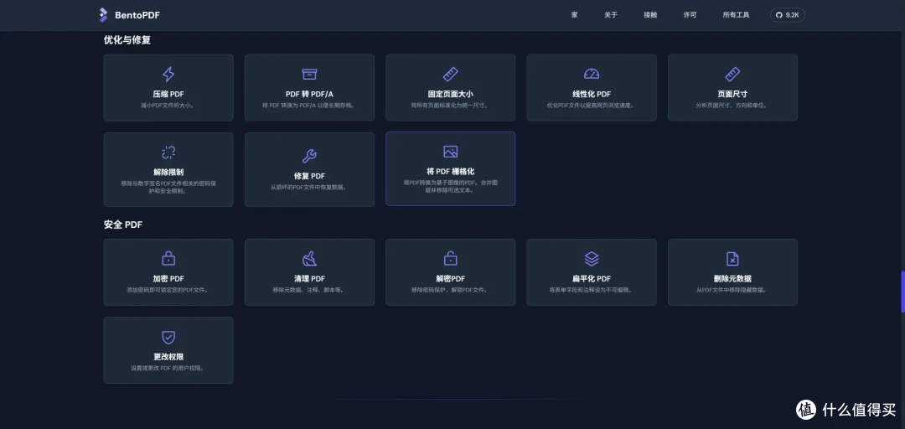The width and height of the screenshot is (905, 429).
Task: Click description 将所有页面标准化为统一尺寸。
Action: [450, 106]
